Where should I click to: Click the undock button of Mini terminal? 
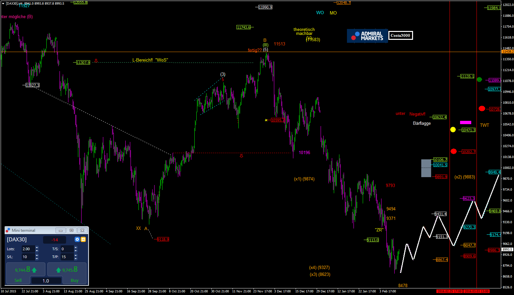click(71, 230)
